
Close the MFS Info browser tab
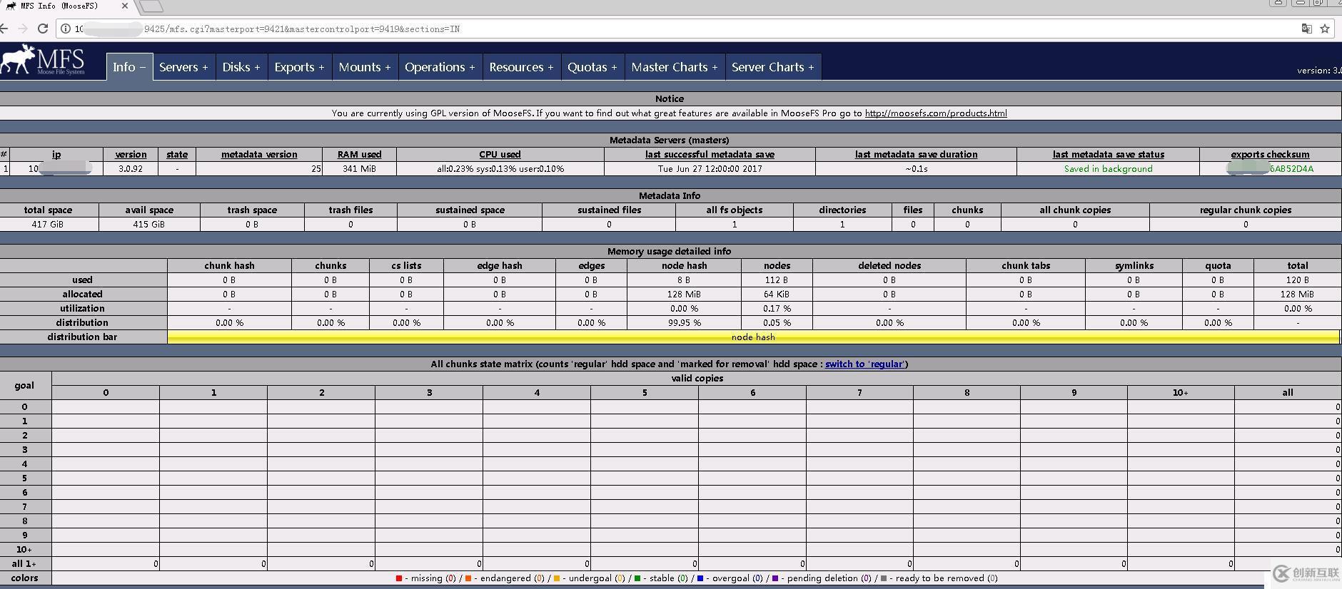126,6
